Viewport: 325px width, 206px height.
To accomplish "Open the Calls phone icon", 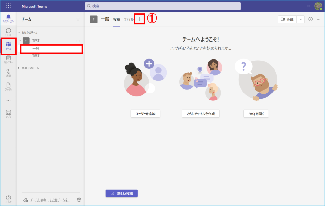I will coord(9,73).
